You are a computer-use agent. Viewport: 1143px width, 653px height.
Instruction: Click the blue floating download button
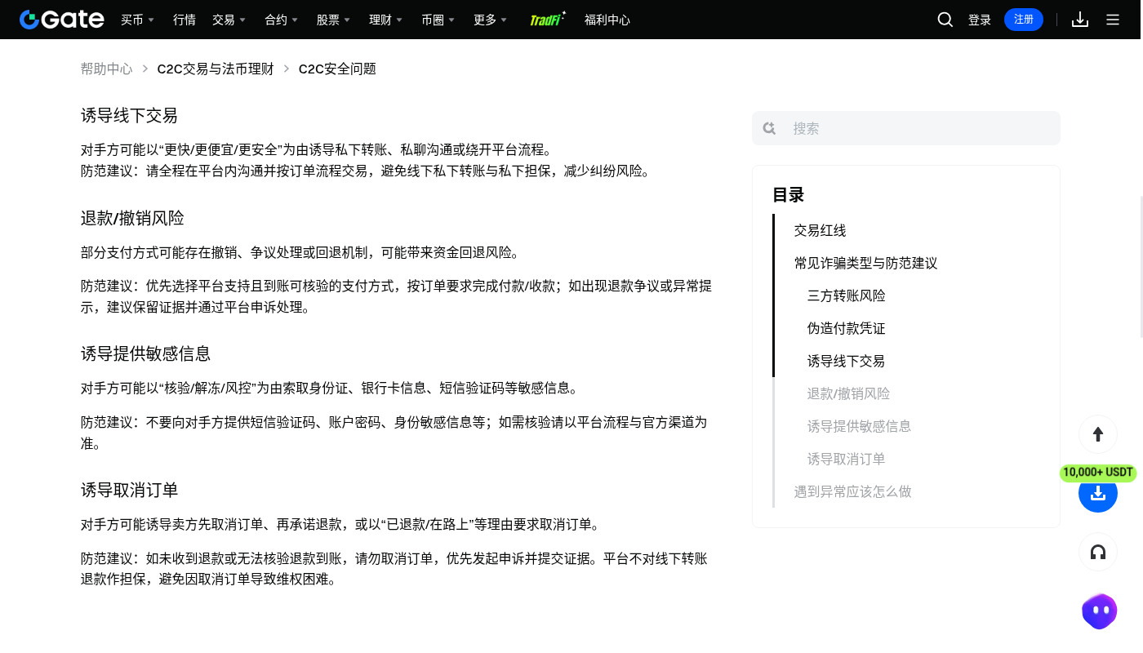[x=1098, y=493]
